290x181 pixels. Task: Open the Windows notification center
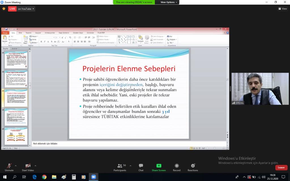pos(283,177)
